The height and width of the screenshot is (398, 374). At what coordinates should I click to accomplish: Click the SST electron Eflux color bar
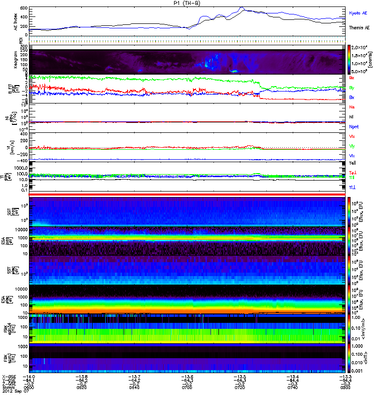pos(349,270)
